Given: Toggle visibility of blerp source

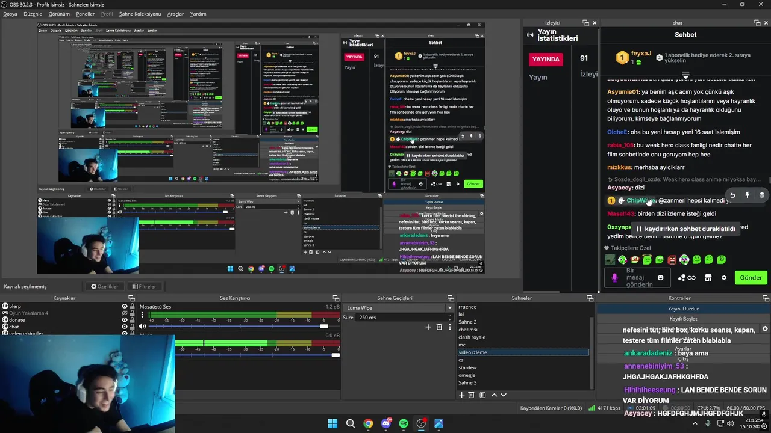Looking at the screenshot, I should [x=125, y=306].
